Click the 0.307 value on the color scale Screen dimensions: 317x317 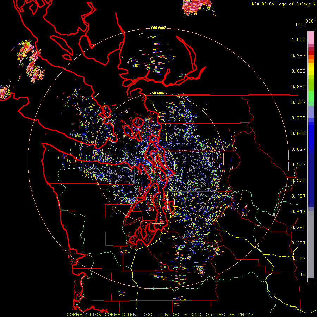(298, 243)
